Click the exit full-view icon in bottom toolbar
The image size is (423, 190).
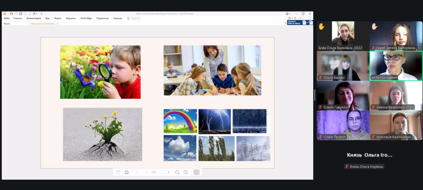coord(196,172)
